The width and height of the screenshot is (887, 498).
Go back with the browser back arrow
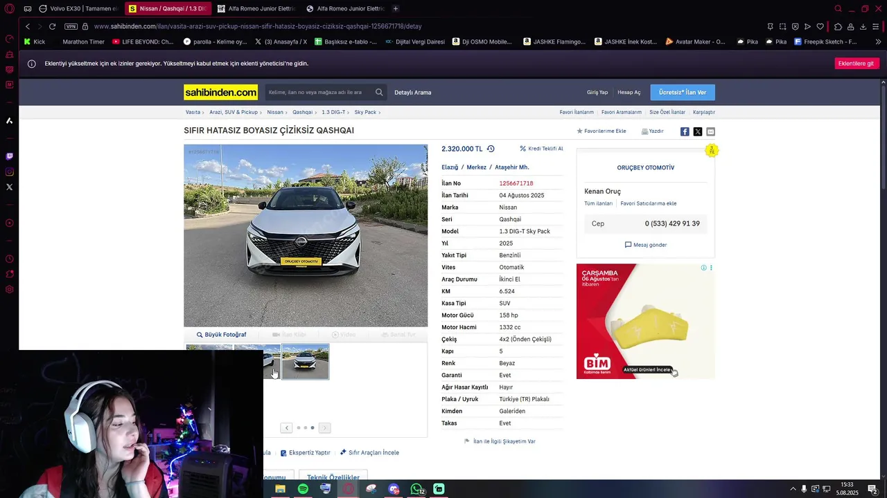coord(28,26)
